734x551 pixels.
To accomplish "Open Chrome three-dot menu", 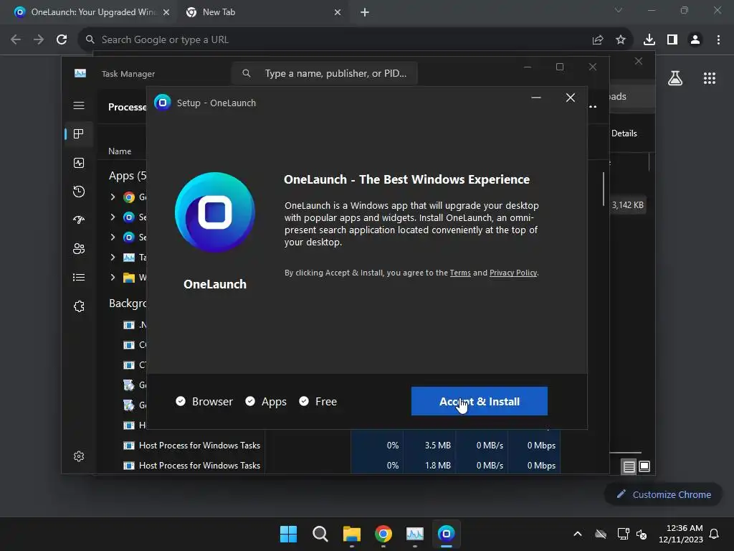I will (718, 40).
